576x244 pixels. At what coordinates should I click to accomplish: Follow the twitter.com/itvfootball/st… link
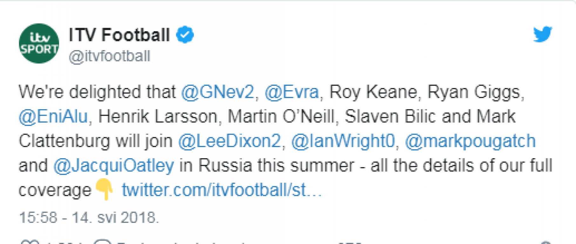(221, 190)
